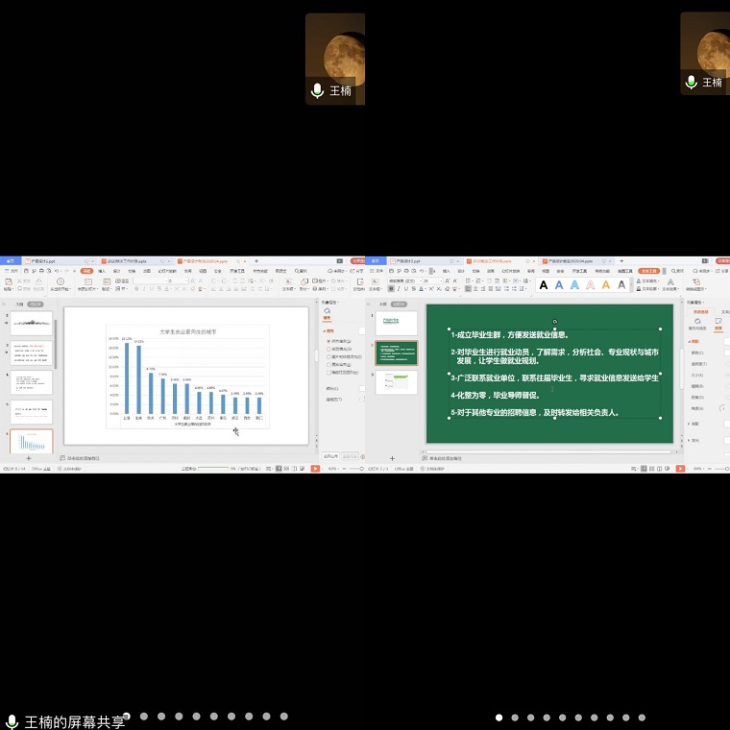Click the microphone icon on the left 王楠 video tile
This screenshot has width=730, height=730.
click(x=317, y=91)
